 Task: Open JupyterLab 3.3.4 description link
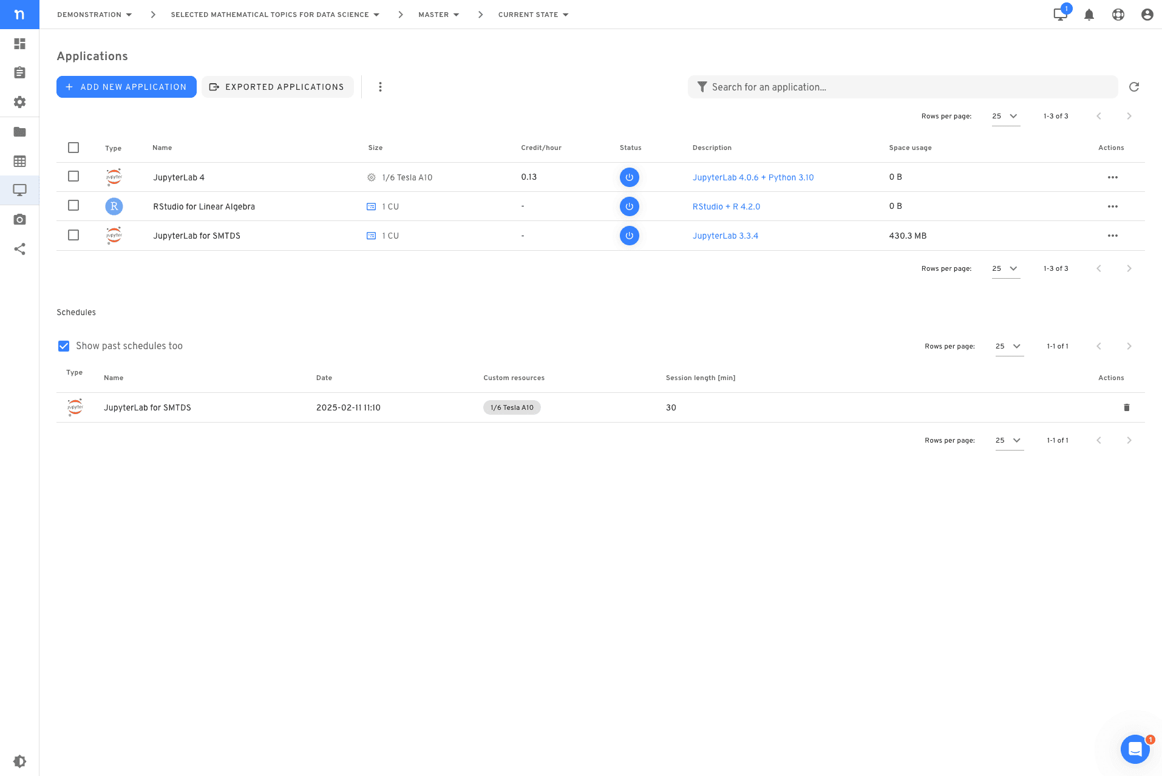point(725,236)
